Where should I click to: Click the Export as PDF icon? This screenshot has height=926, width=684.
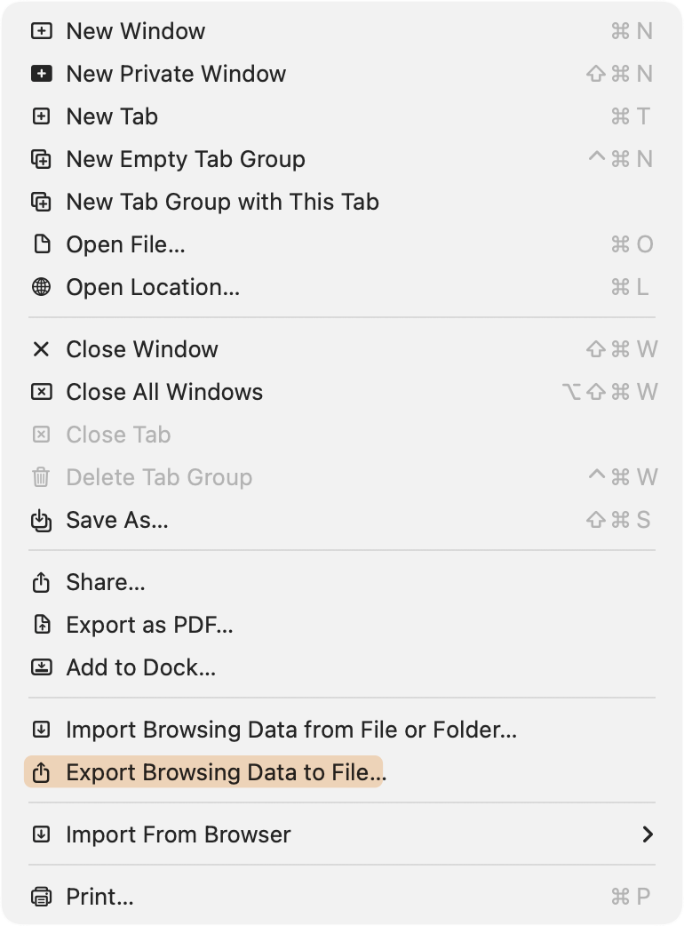[x=41, y=625]
